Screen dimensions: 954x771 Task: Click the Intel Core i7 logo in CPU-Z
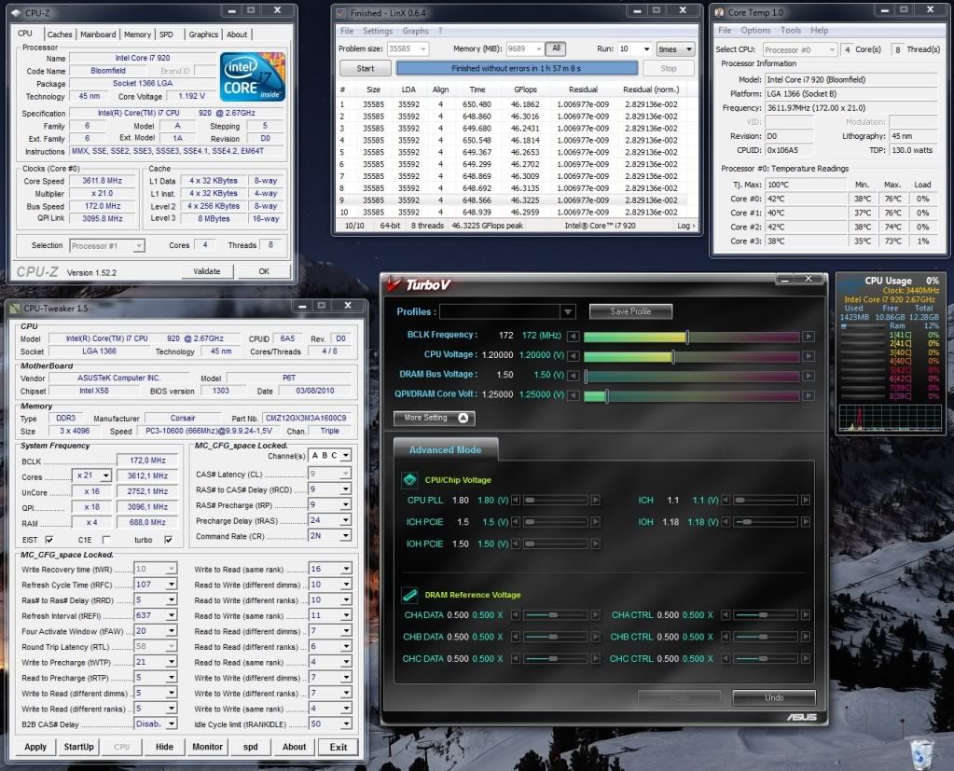pos(252,76)
